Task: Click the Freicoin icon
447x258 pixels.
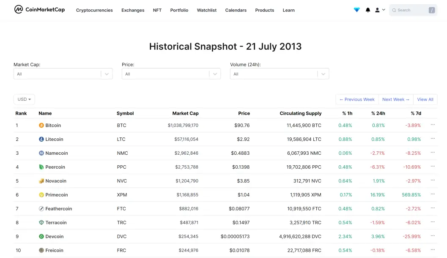Action: (x=41, y=250)
